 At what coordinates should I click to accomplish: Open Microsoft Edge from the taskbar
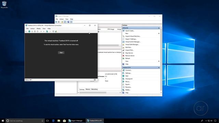pyautogui.click(x=53, y=121)
